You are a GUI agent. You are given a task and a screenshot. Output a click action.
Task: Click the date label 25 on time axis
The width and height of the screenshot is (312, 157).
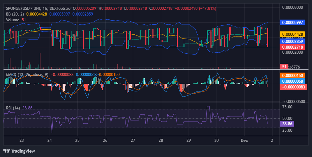[x=77, y=140]
